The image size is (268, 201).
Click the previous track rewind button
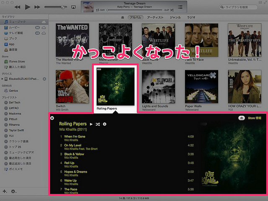17,7
